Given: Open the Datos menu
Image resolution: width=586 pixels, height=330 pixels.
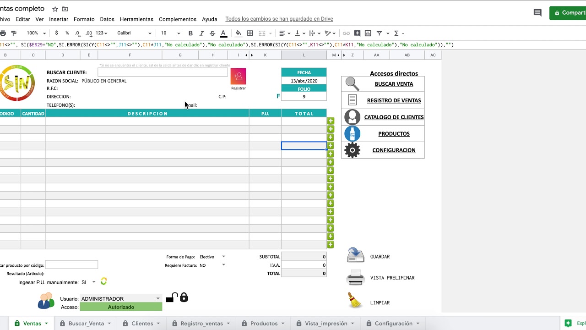Looking at the screenshot, I should click(107, 19).
